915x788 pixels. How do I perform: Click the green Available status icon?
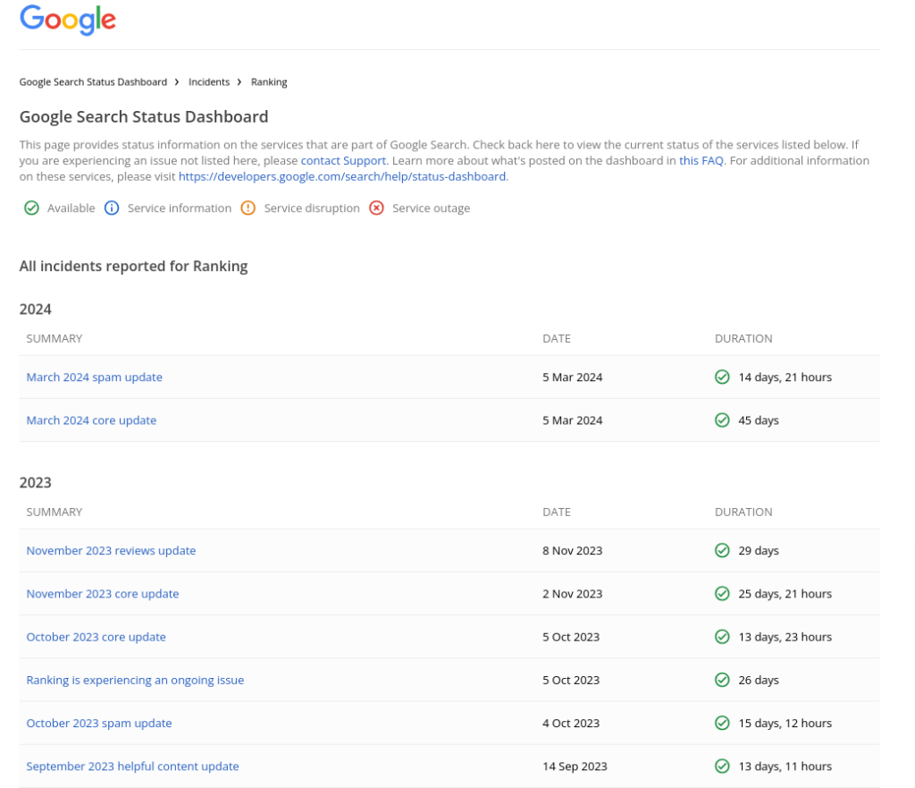coord(31,208)
